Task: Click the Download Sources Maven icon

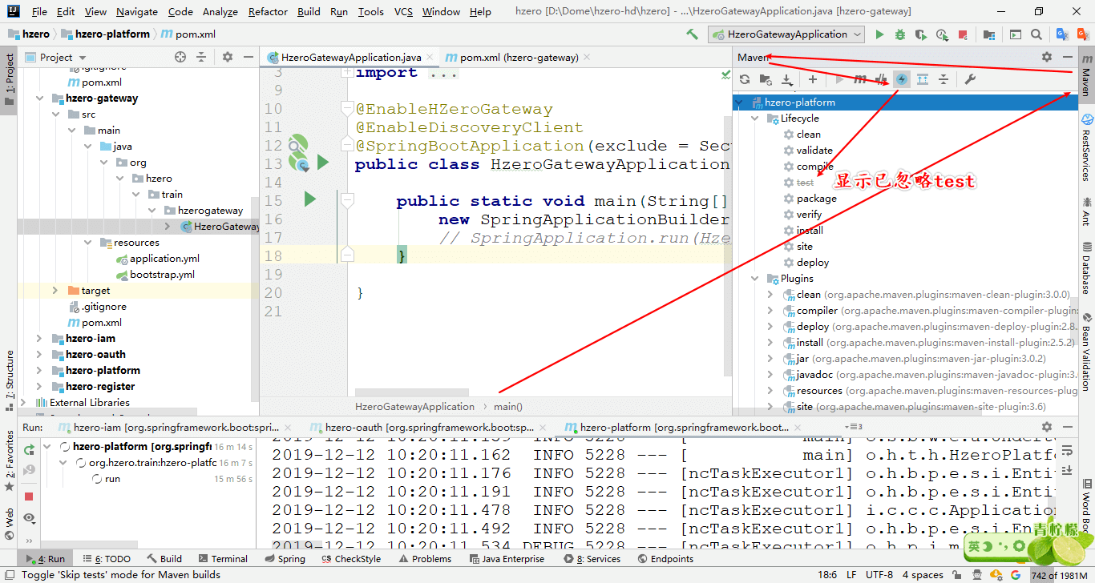Action: (786, 79)
